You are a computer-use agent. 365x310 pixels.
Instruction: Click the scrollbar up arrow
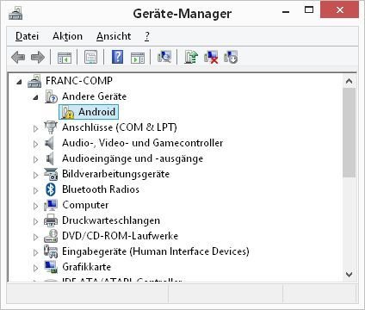pos(349,81)
